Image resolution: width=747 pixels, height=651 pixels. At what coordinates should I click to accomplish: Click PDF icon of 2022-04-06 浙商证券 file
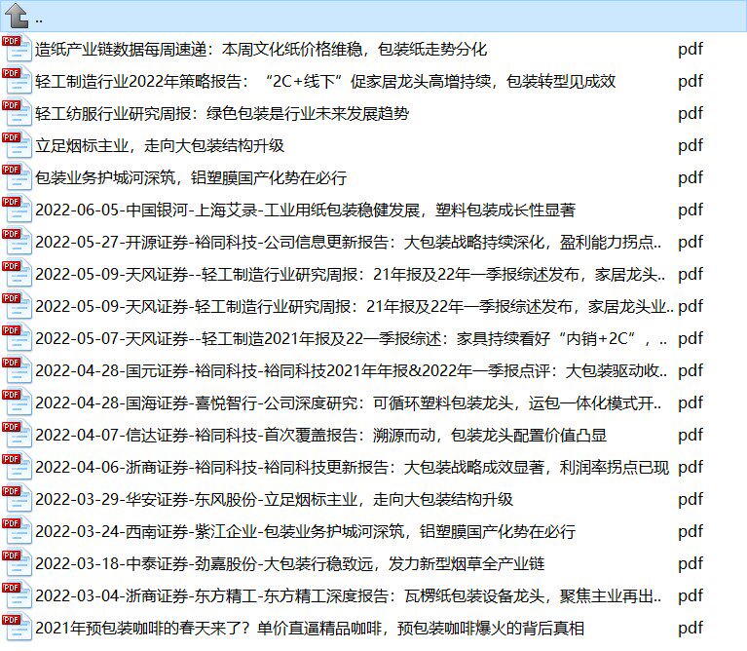tap(17, 467)
